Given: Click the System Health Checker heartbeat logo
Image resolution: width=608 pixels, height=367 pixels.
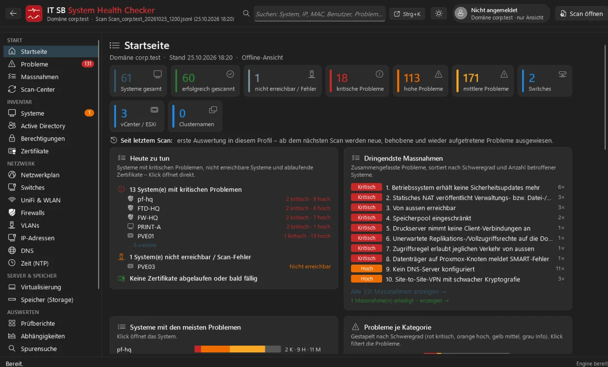Looking at the screenshot, I should point(34,14).
